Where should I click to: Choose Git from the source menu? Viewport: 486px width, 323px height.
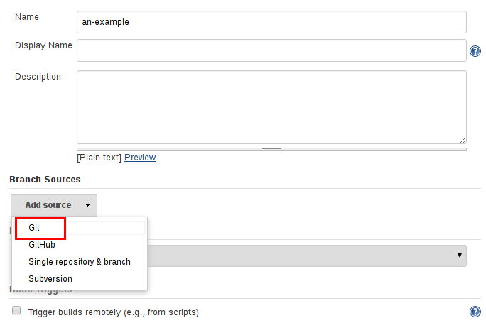(x=35, y=228)
